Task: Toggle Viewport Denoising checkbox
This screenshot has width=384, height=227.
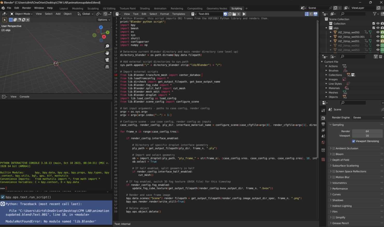Action: coord(353,141)
